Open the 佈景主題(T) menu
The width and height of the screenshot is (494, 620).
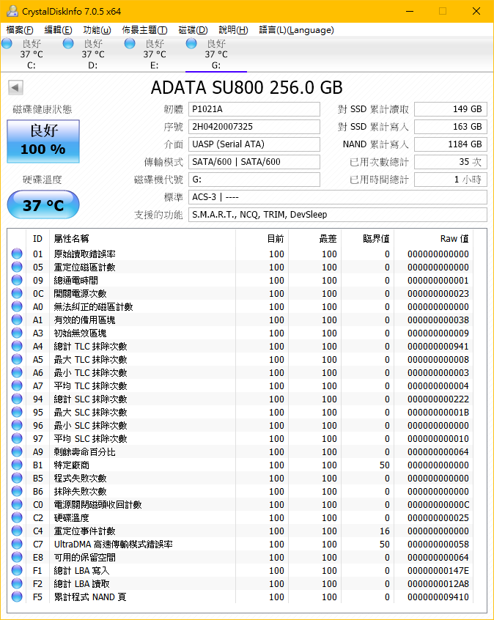(144, 30)
